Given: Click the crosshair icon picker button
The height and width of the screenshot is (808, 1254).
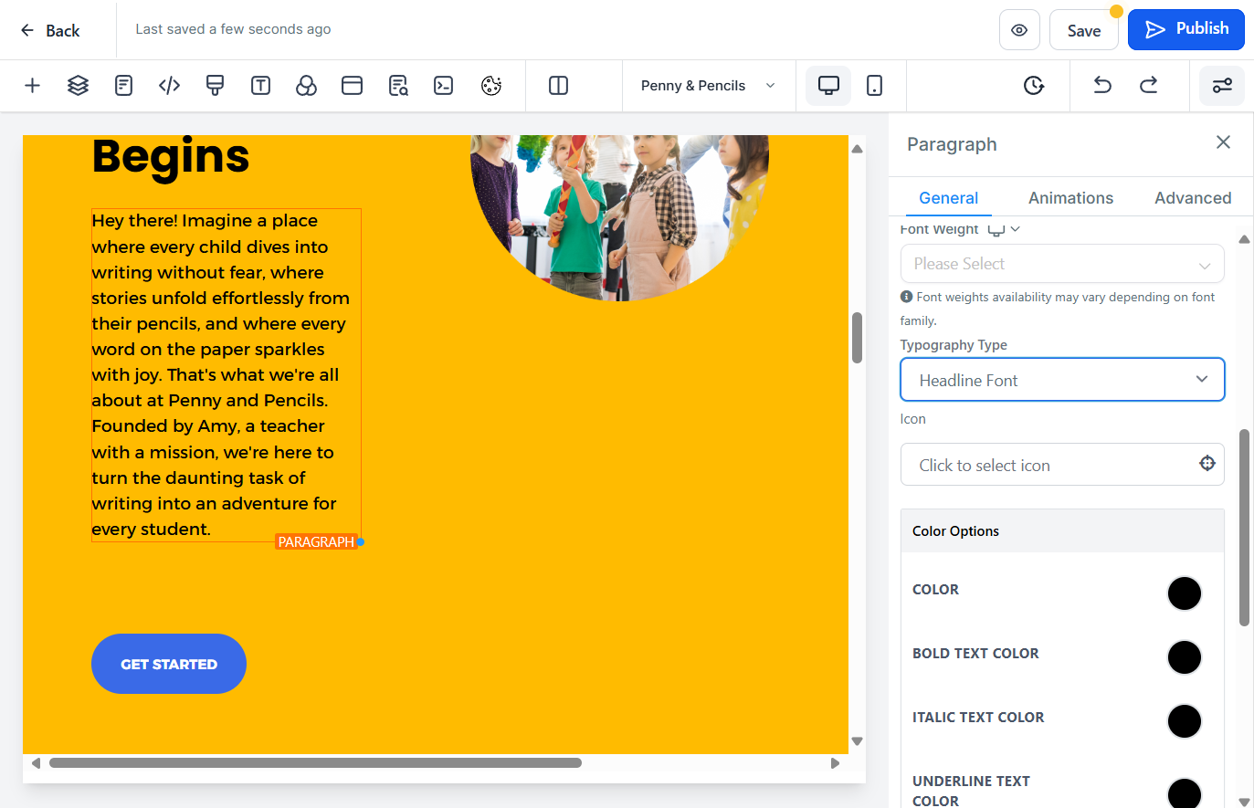Looking at the screenshot, I should 1207,464.
